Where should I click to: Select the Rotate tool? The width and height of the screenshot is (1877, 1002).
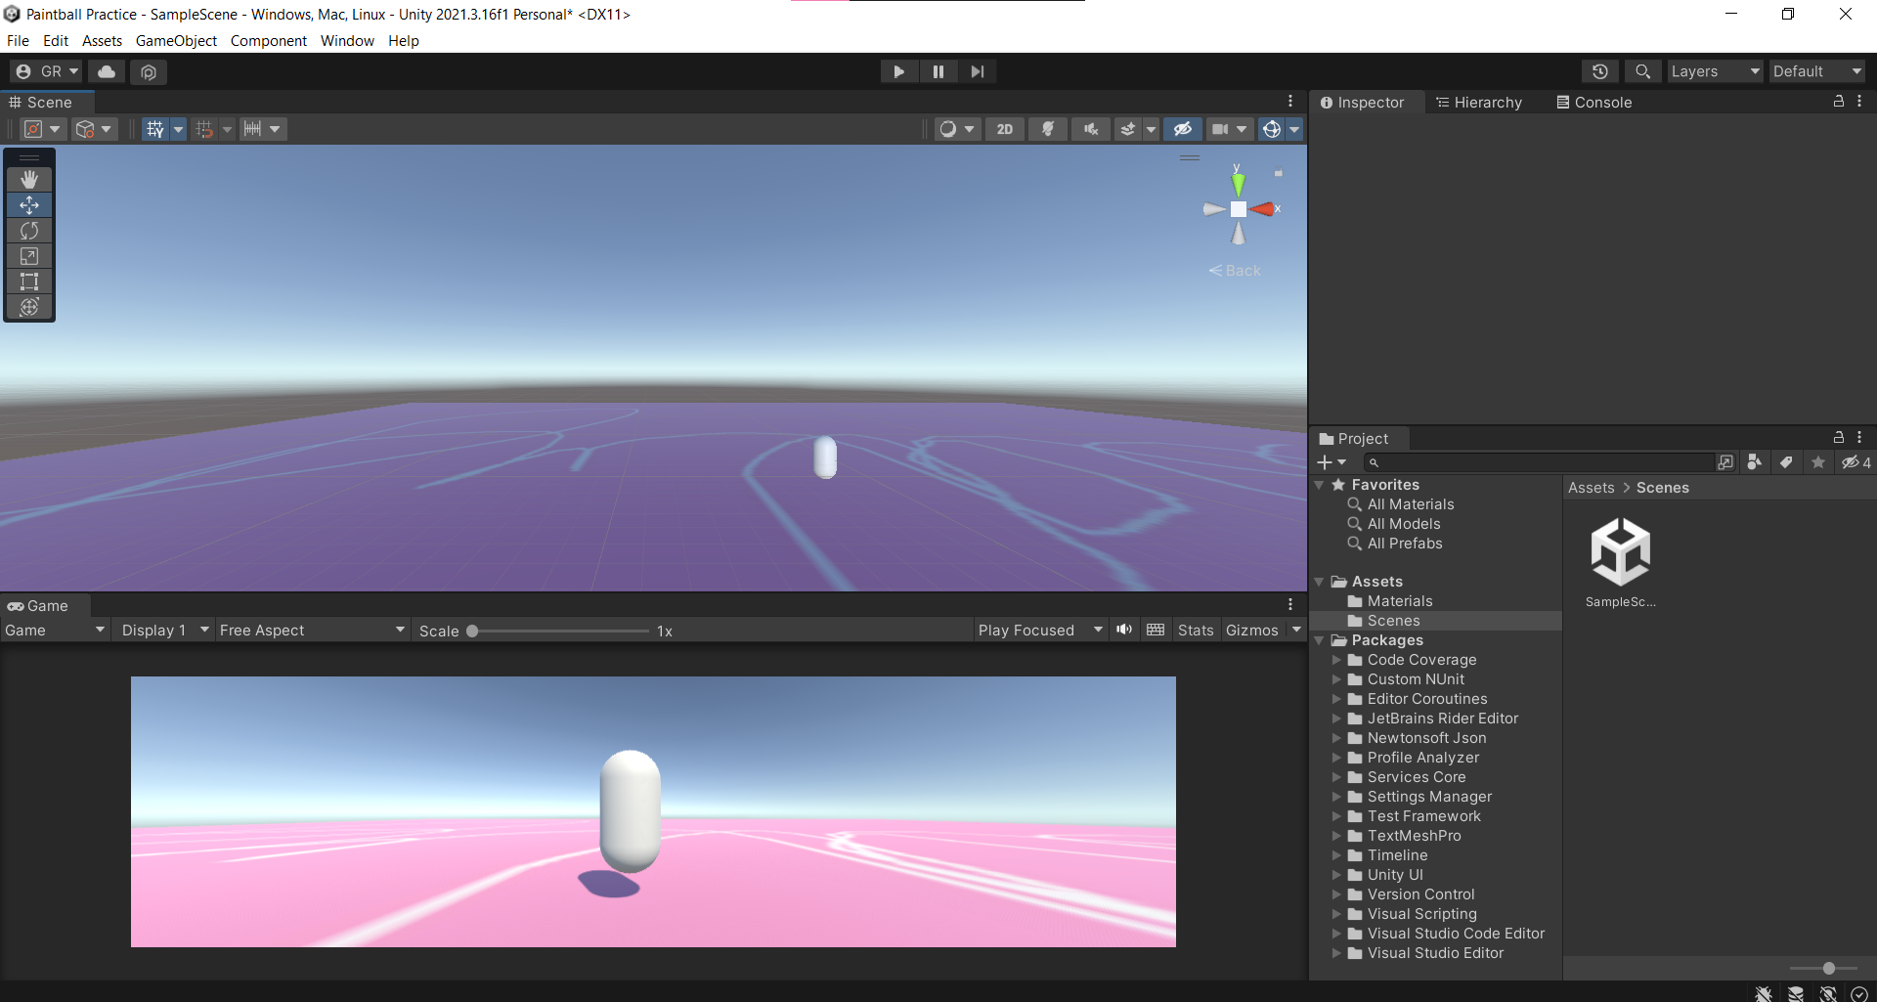click(x=29, y=231)
